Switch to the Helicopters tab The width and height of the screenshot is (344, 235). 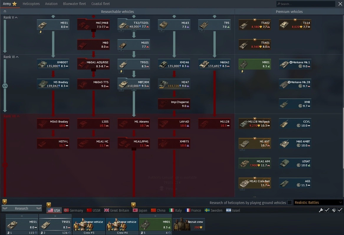pos(31,4)
